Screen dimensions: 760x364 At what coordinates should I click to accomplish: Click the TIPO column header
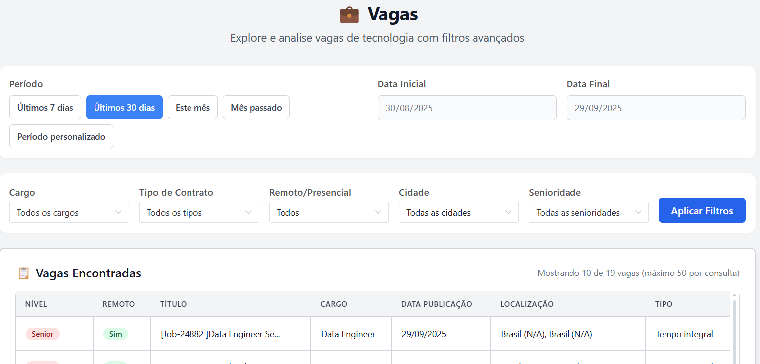click(x=687, y=304)
